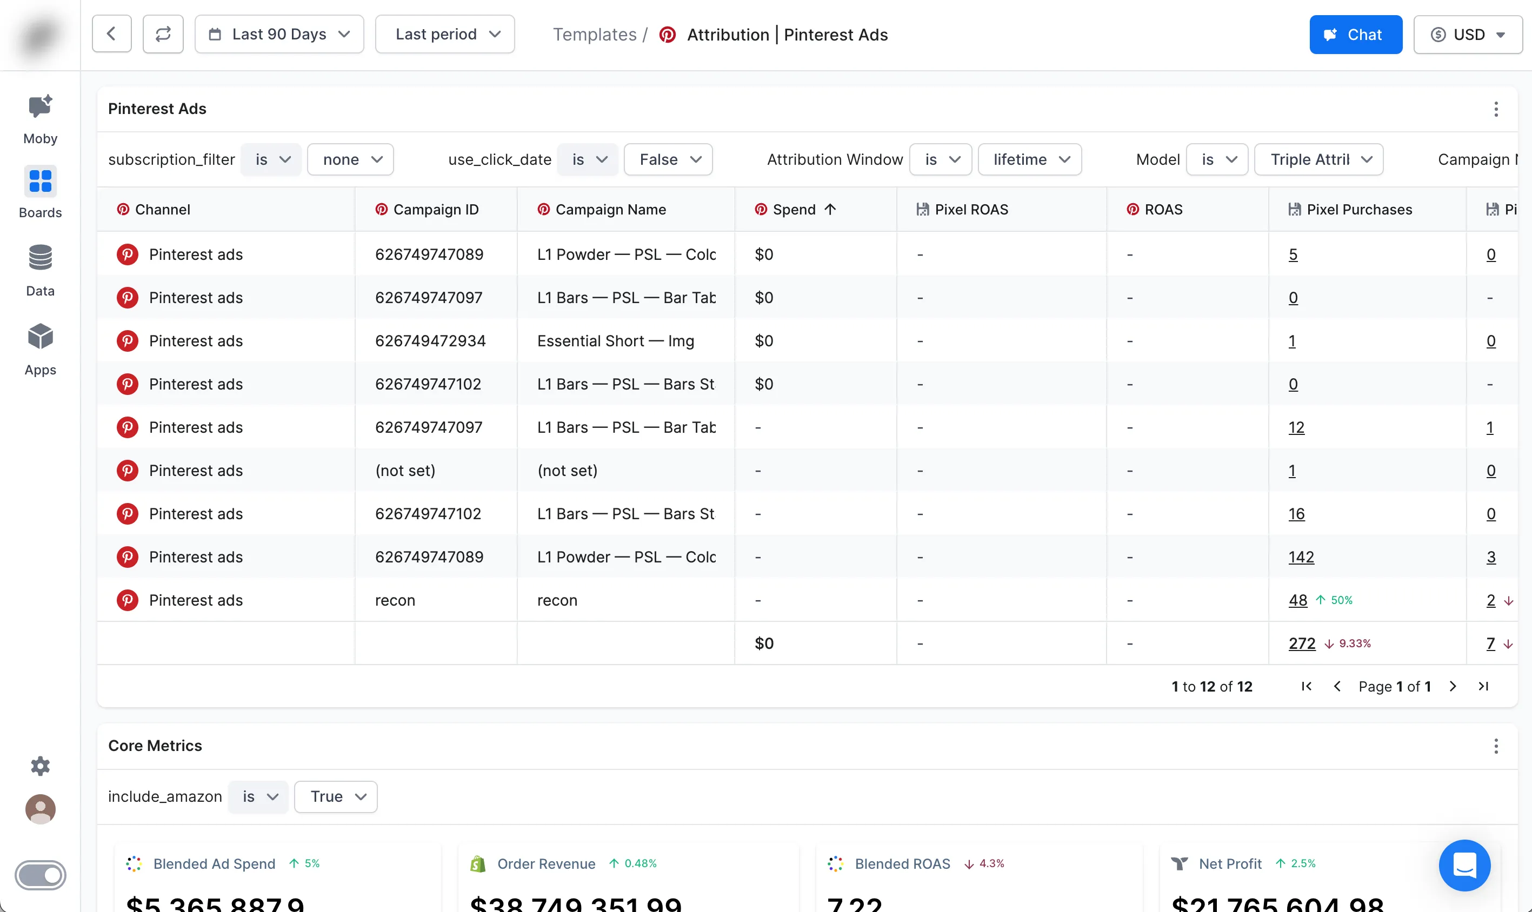Go back with the left arrow button
The image size is (1532, 912).
pos(111,35)
